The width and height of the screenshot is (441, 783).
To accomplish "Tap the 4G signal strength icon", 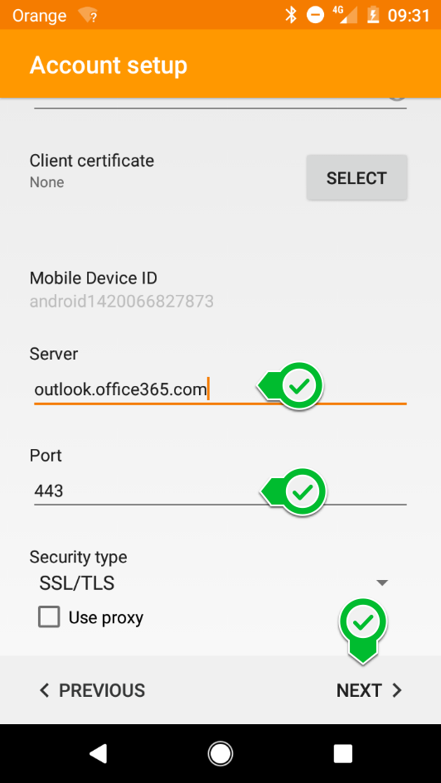I will 346,15.
